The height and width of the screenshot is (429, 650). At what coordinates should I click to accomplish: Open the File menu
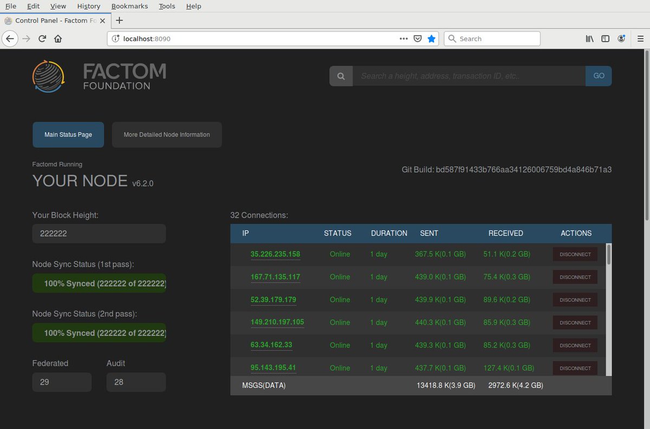point(11,6)
